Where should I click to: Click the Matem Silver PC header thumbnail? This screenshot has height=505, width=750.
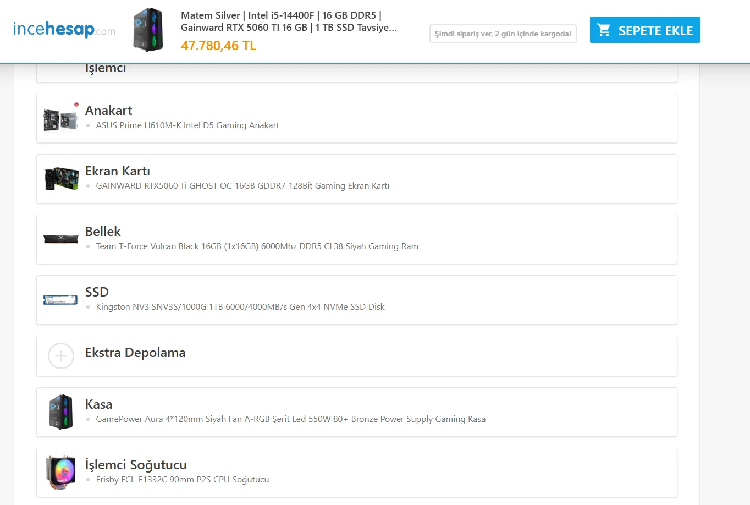[148, 30]
